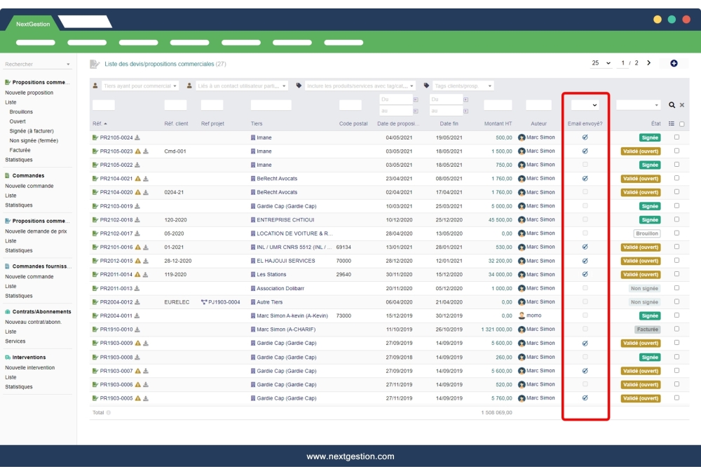Click the blue plus icon to create new record

(x=674, y=63)
